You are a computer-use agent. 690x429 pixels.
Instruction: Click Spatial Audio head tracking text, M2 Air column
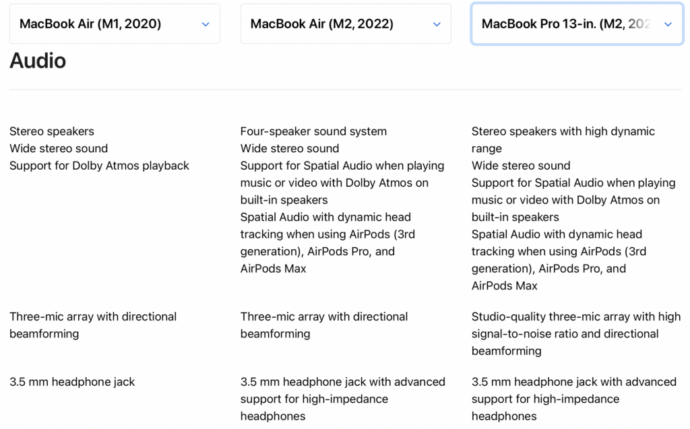coord(327,234)
